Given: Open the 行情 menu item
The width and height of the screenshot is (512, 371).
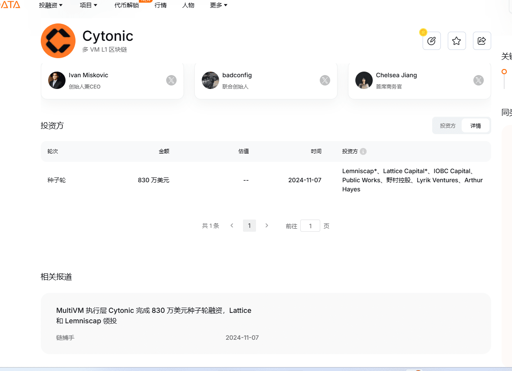Looking at the screenshot, I should point(161,5).
